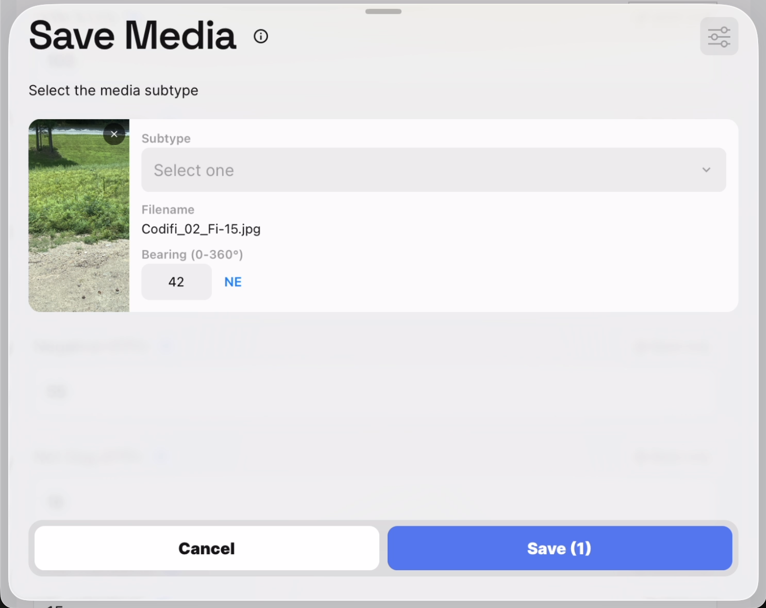Click the filename Codifi_02_Fi-15.jpg
The image size is (766, 608).
pyautogui.click(x=201, y=229)
